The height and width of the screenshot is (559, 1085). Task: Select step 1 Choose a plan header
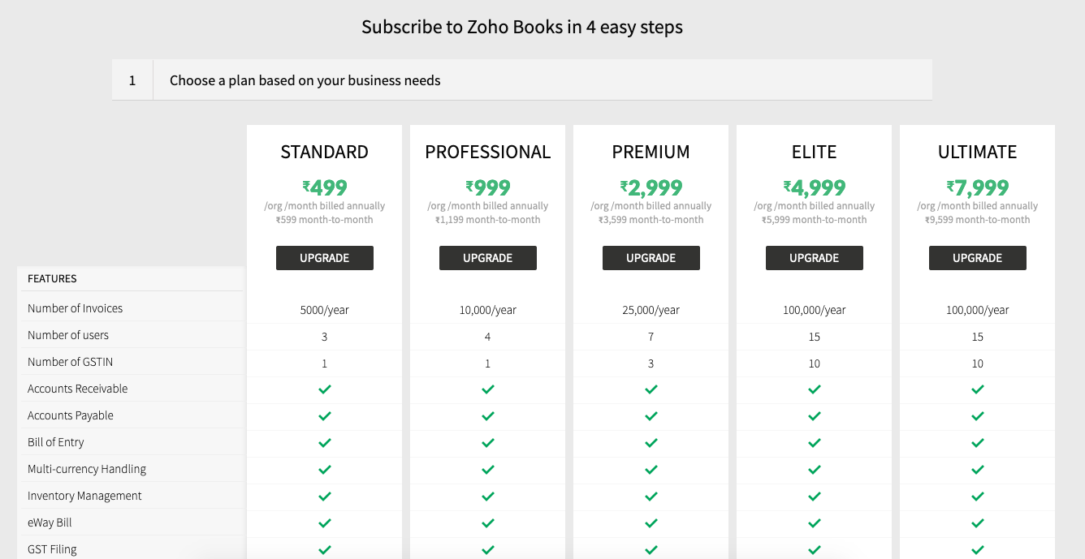(x=305, y=80)
